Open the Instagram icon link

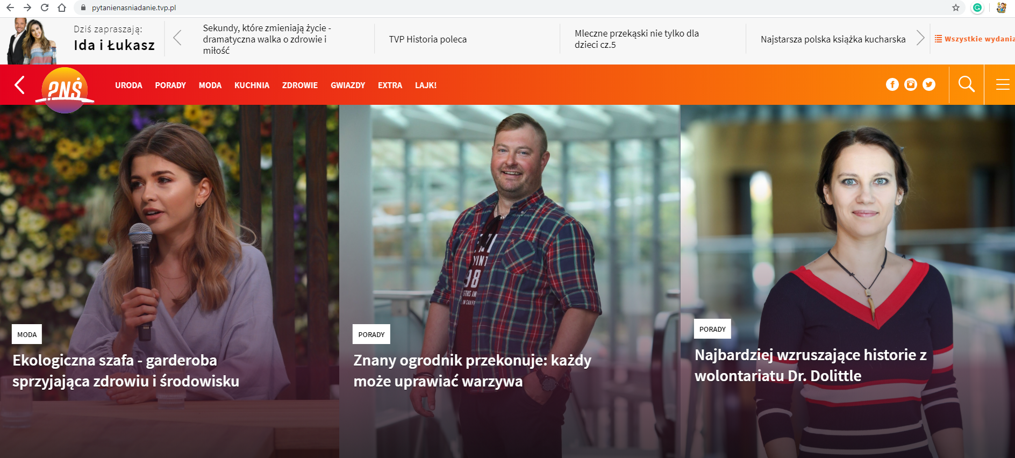click(x=910, y=84)
